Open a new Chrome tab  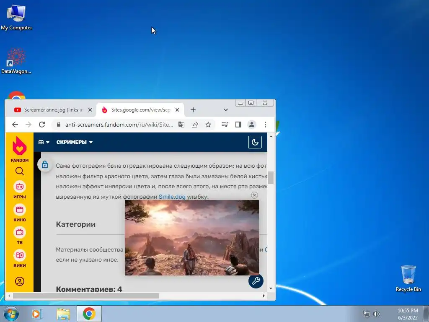pos(193,110)
